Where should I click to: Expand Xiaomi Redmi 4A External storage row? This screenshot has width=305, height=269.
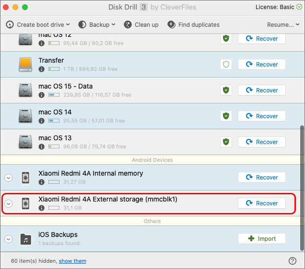[9, 203]
